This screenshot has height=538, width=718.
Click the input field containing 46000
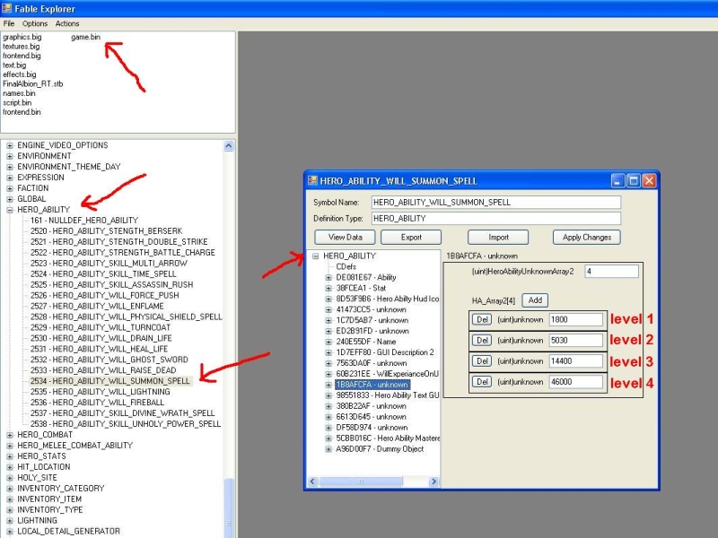point(574,382)
